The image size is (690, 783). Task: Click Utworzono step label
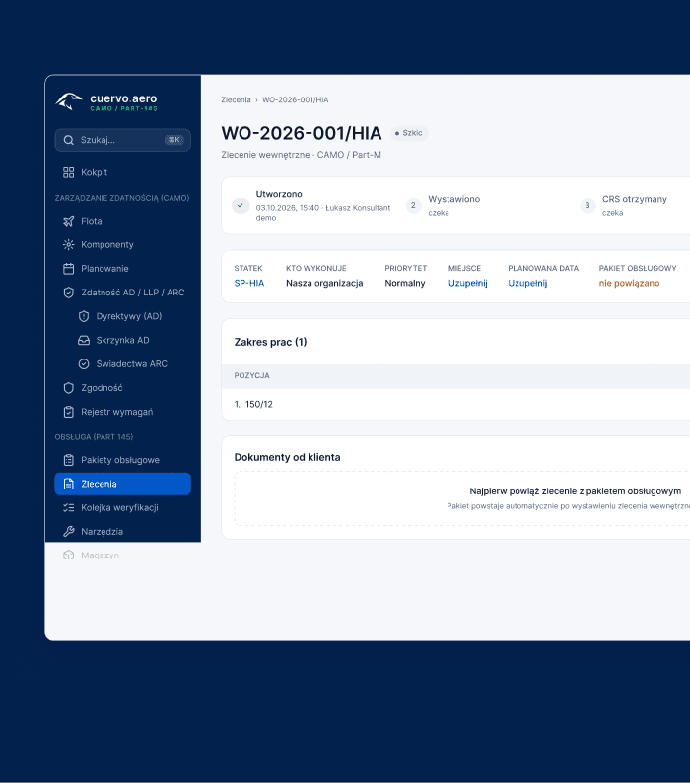[x=279, y=194]
